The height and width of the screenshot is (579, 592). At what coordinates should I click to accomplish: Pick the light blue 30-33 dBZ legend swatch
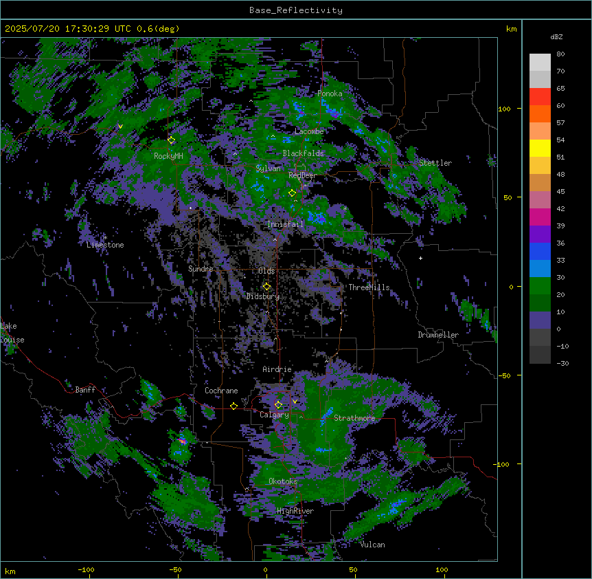pos(540,268)
